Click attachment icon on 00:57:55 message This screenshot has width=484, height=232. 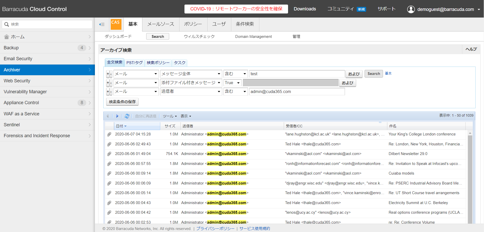pos(109,164)
